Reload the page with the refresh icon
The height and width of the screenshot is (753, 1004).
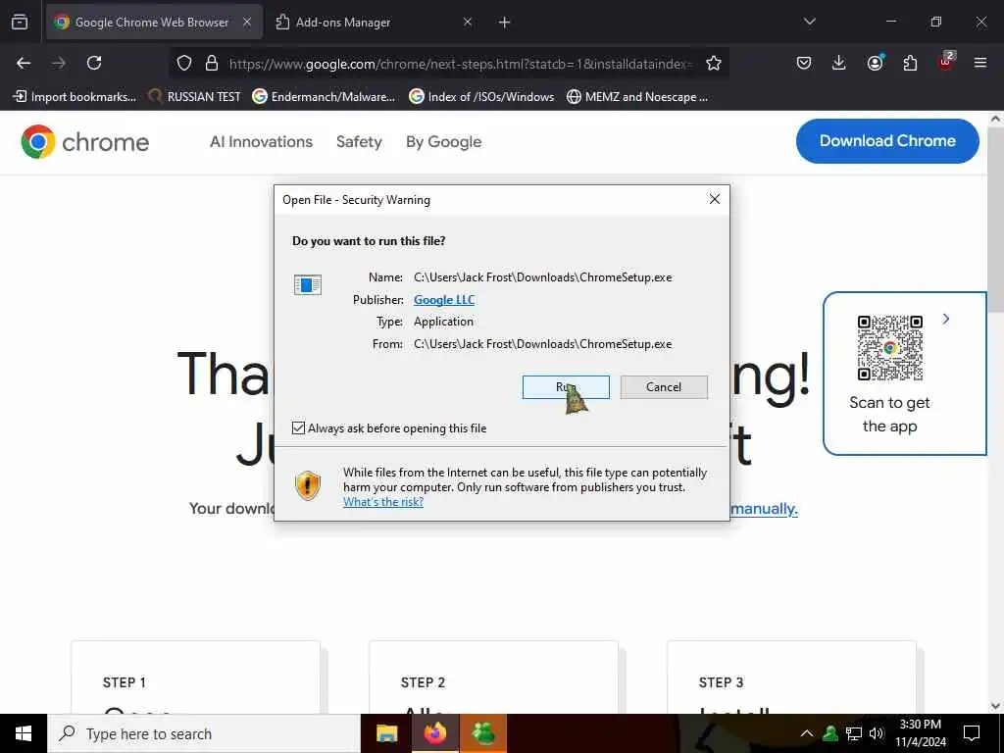[x=94, y=63]
